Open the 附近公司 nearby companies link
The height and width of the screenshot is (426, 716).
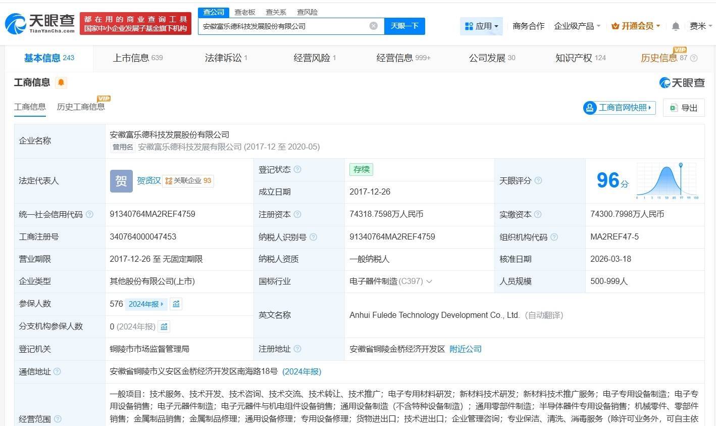465,349
